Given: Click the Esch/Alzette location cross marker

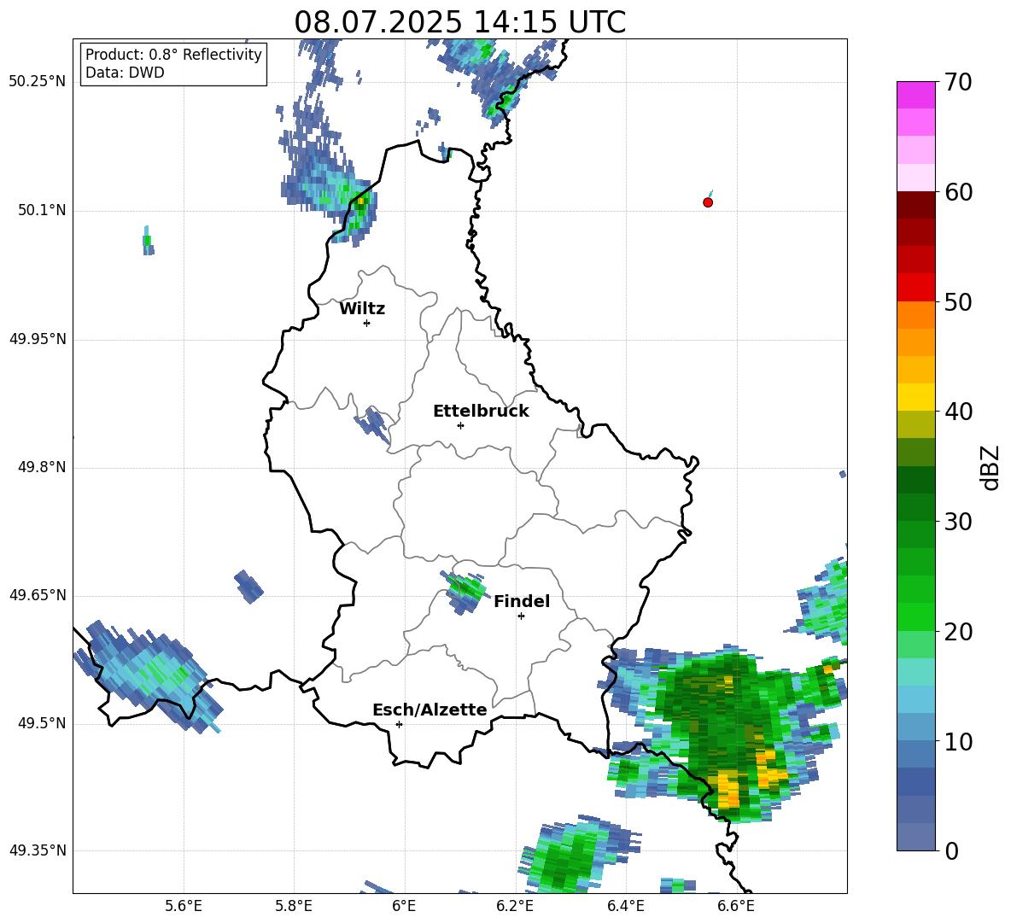Looking at the screenshot, I should click(399, 724).
